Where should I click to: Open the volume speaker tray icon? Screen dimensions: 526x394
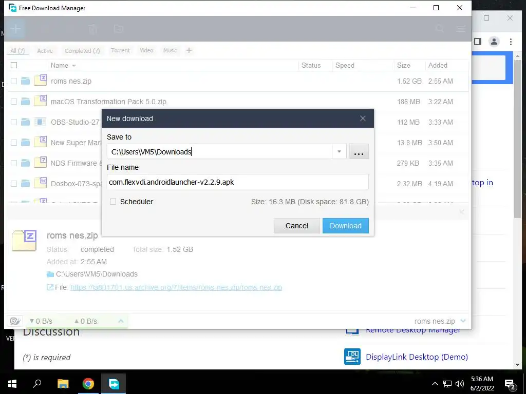460,384
